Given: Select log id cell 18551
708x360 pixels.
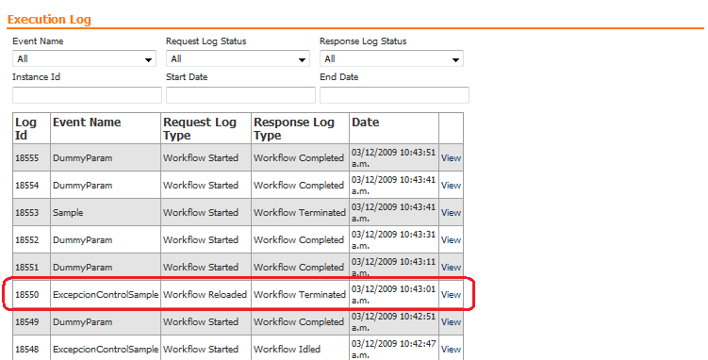Looking at the screenshot, I should pyautogui.click(x=31, y=267).
